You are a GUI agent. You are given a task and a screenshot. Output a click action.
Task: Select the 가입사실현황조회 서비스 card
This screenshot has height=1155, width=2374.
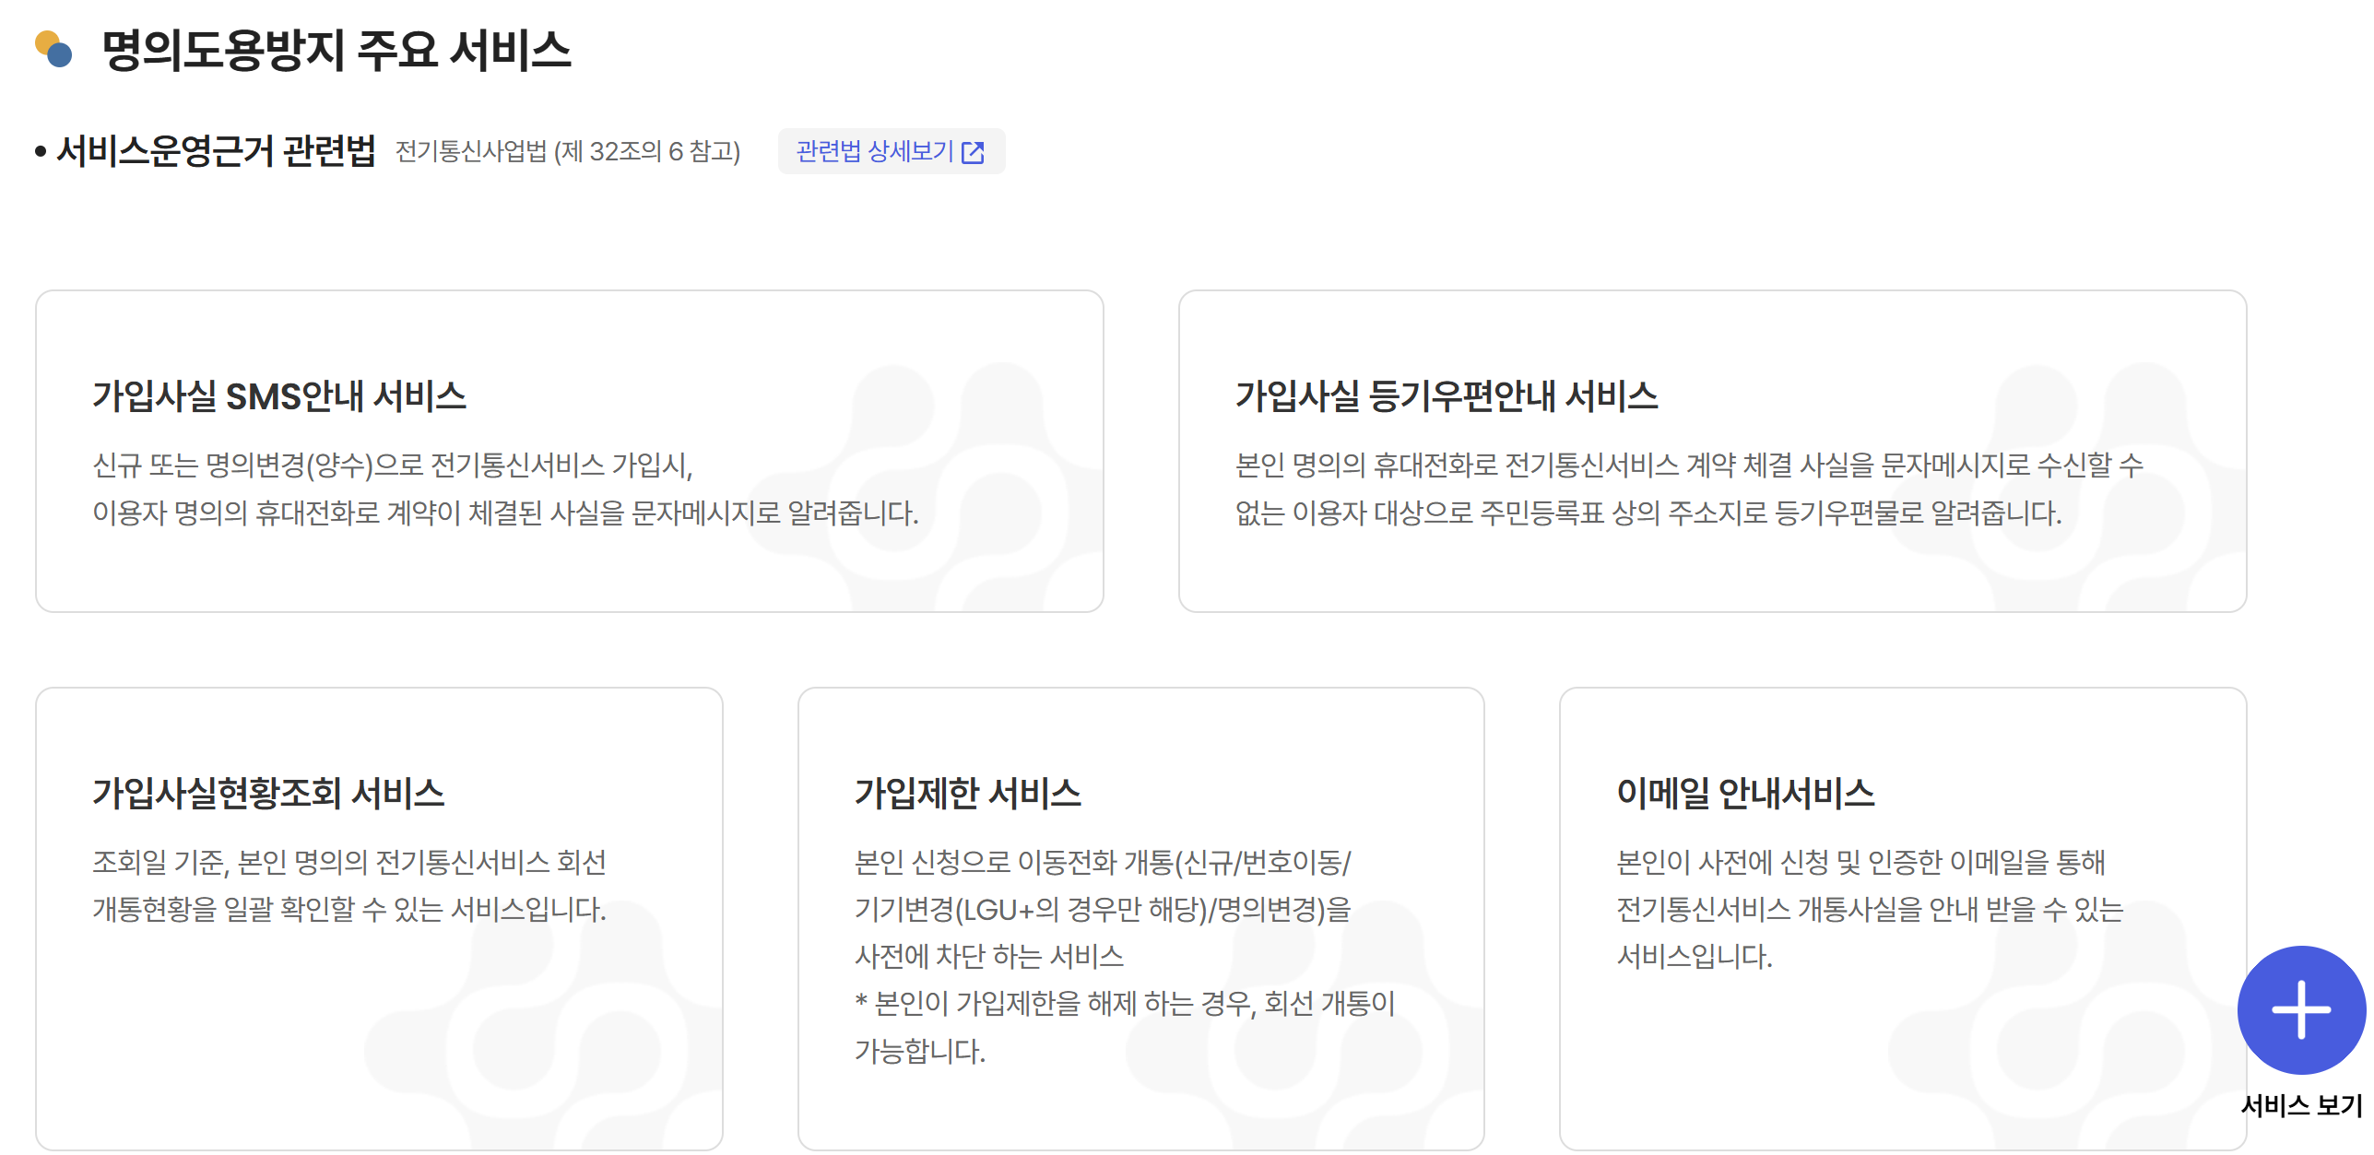pyautogui.click(x=267, y=793)
